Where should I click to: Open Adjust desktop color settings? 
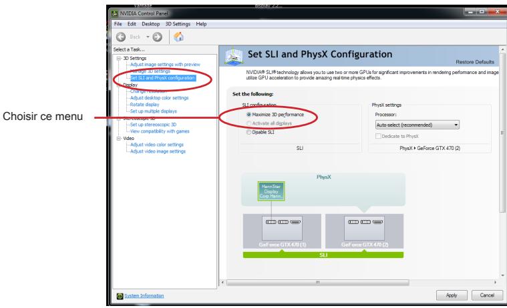point(160,98)
